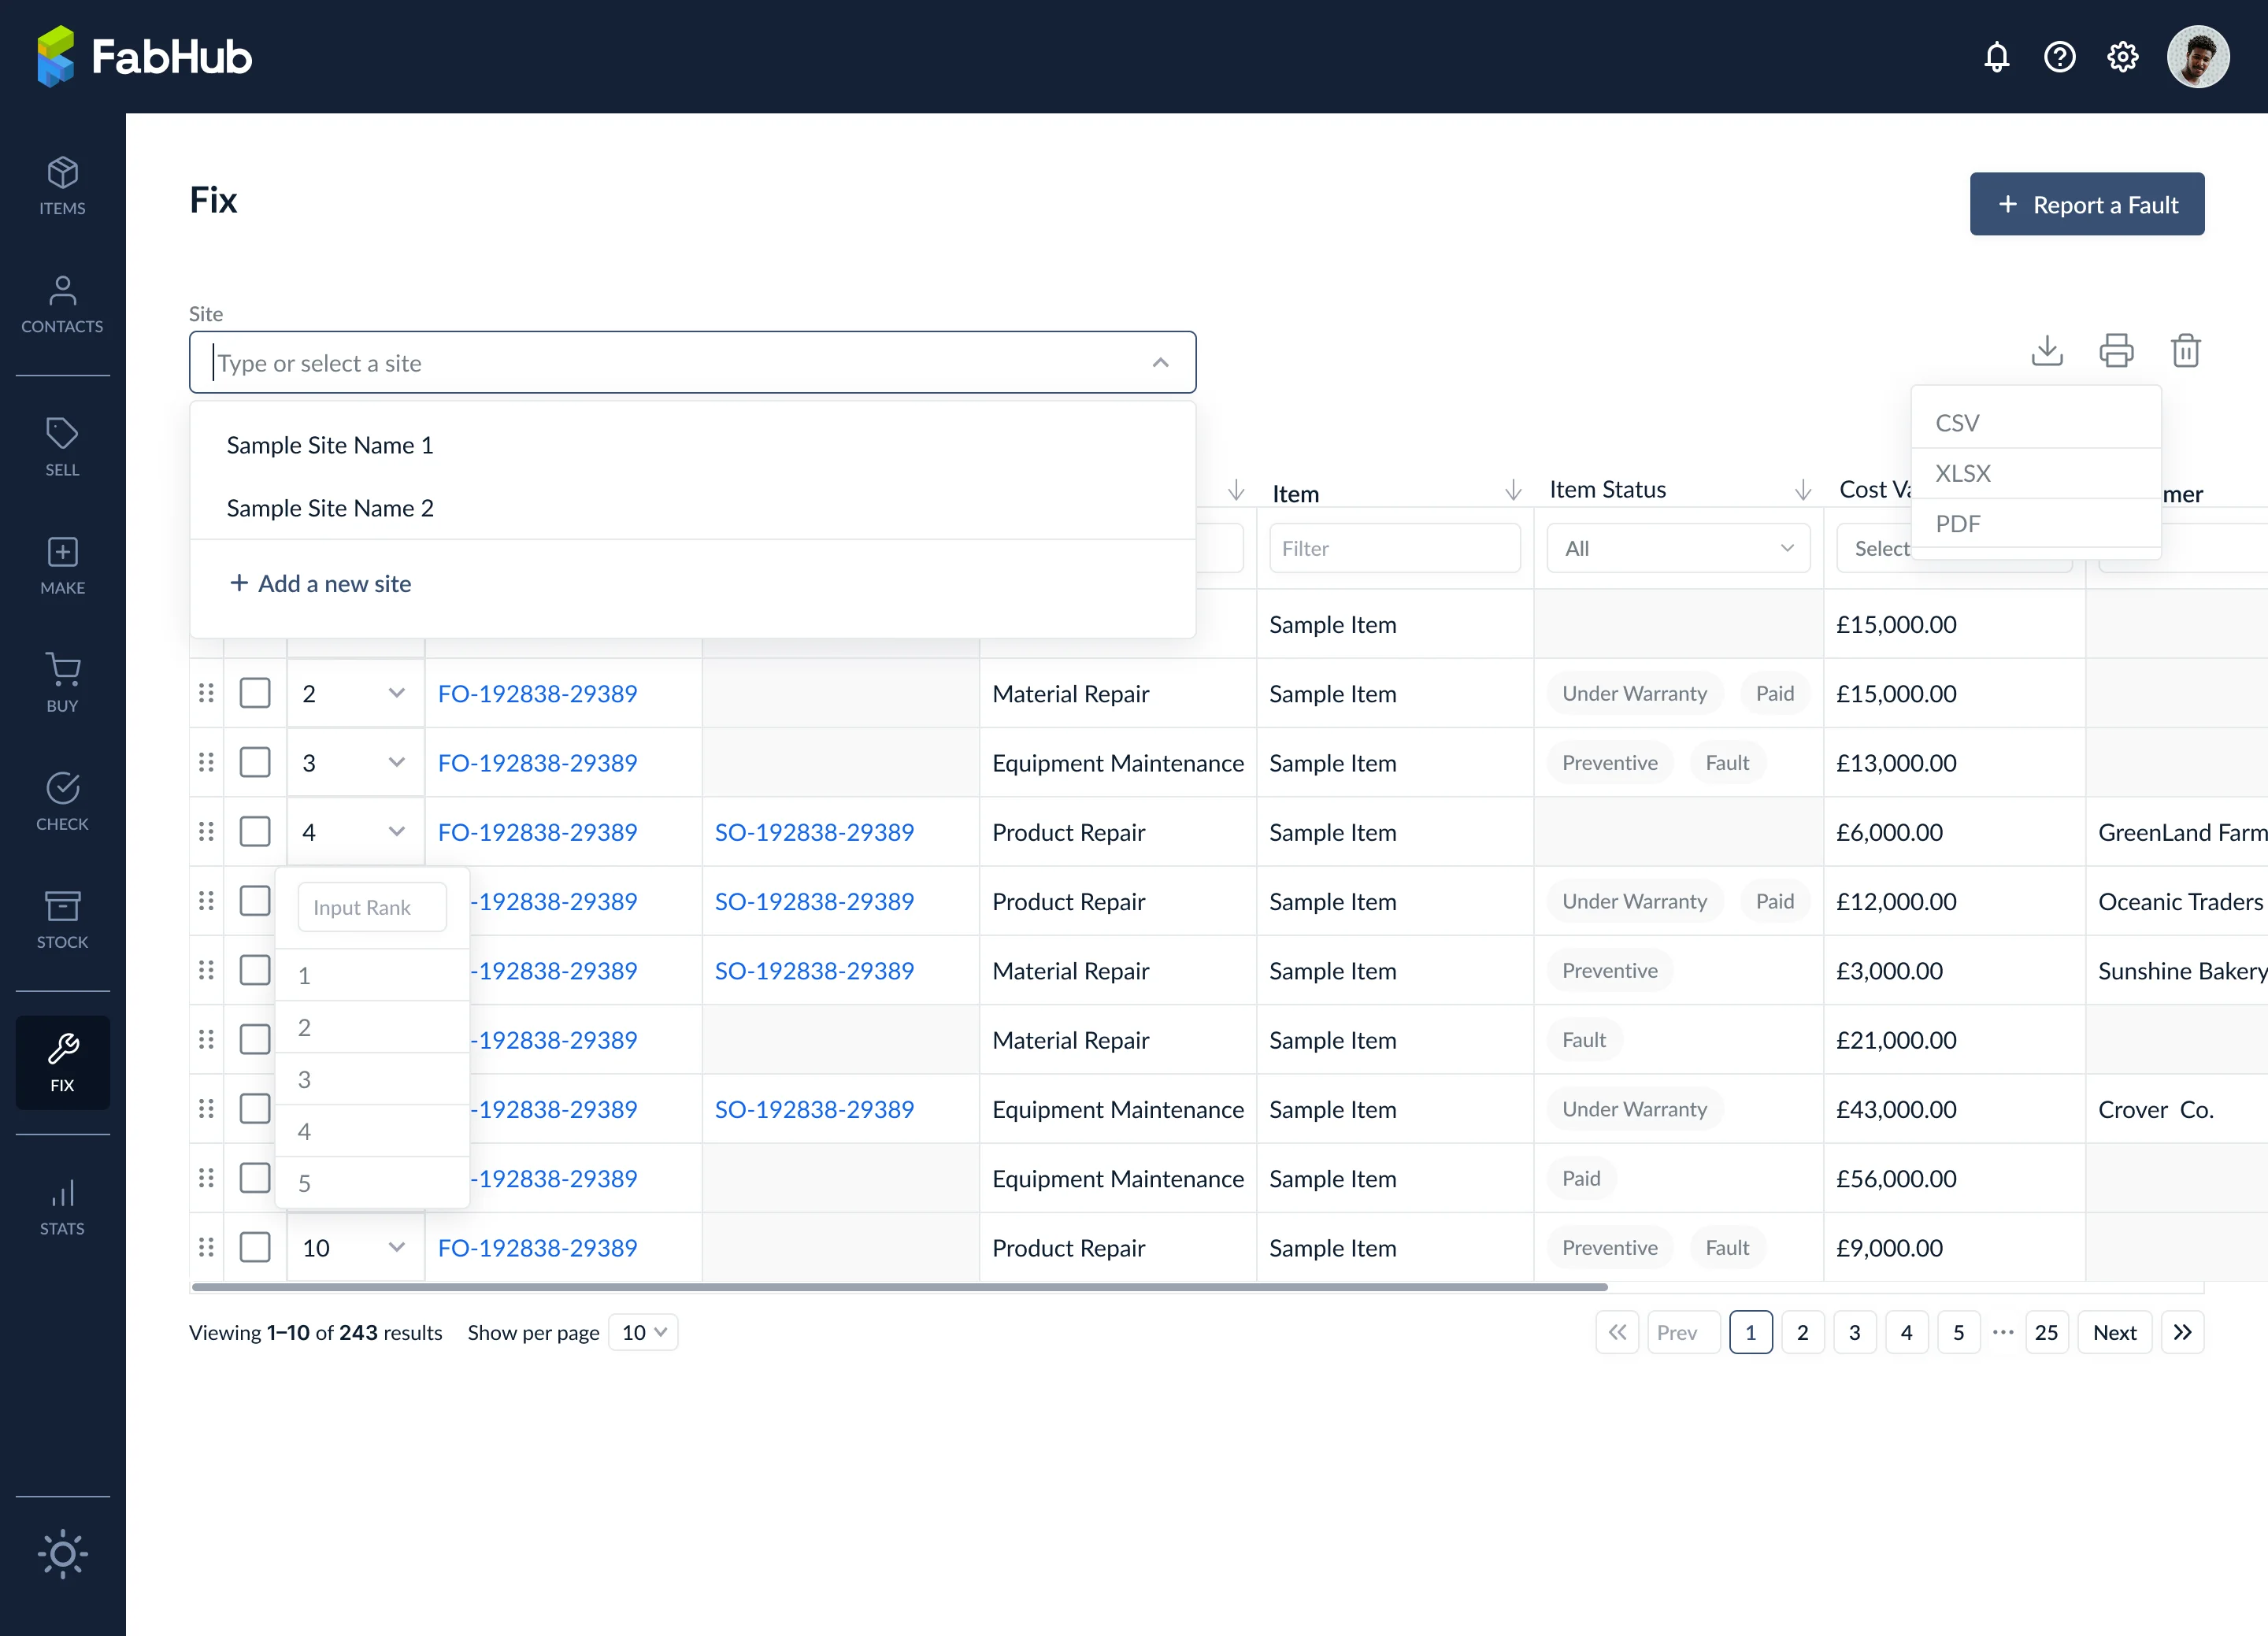This screenshot has height=1636, width=2268.
Task: Collapse the Site dropdown chevron
Action: coord(1160,363)
